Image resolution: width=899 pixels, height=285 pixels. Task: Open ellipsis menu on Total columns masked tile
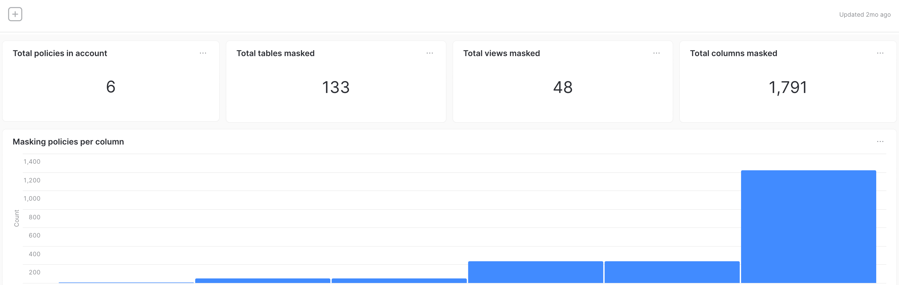pos(880,53)
